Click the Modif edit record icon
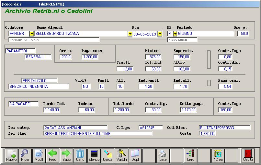 [x=39, y=156]
